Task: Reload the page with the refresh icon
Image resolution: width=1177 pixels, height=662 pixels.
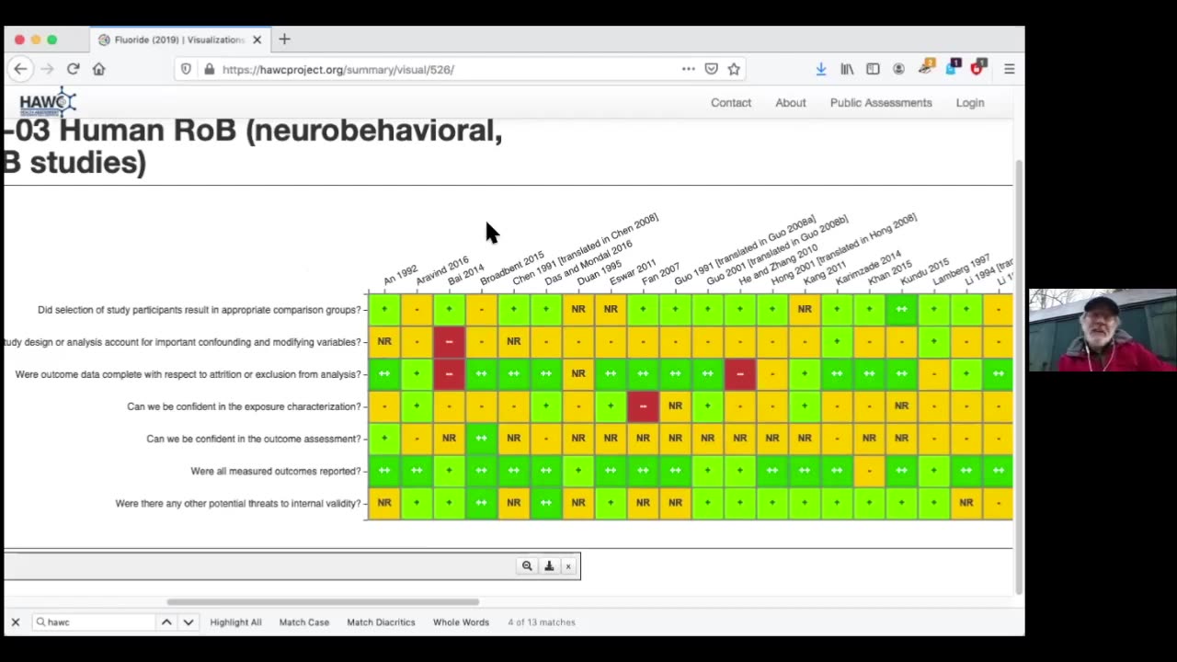Action: point(73,69)
